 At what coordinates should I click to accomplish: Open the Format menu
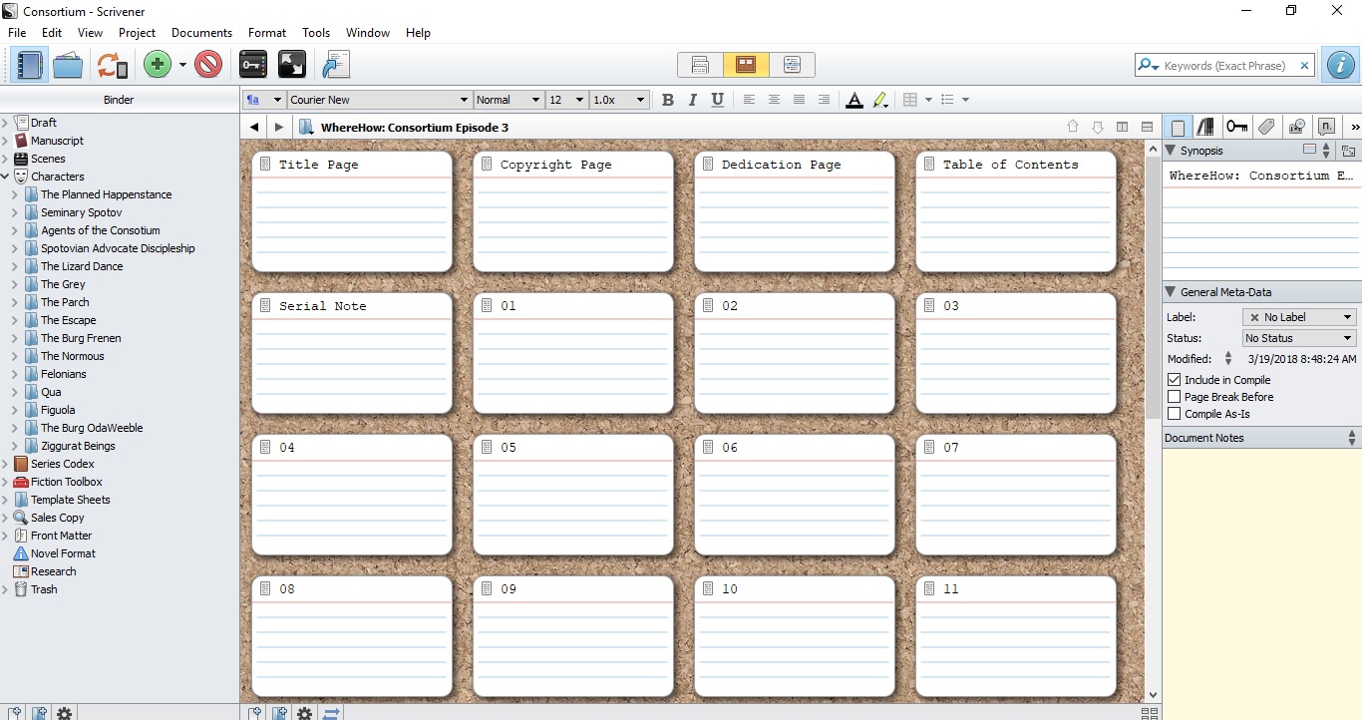click(266, 33)
